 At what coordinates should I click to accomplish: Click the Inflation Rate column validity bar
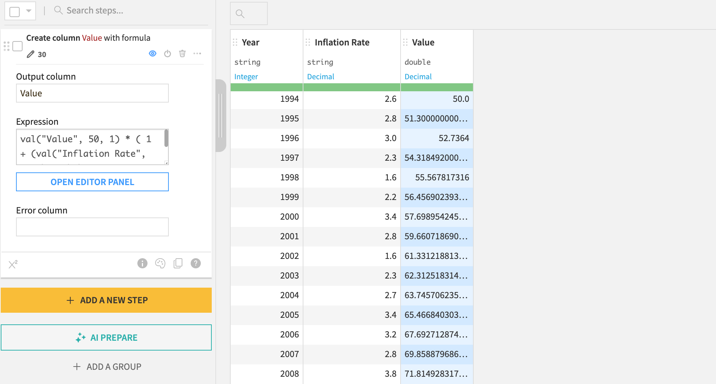click(352, 87)
